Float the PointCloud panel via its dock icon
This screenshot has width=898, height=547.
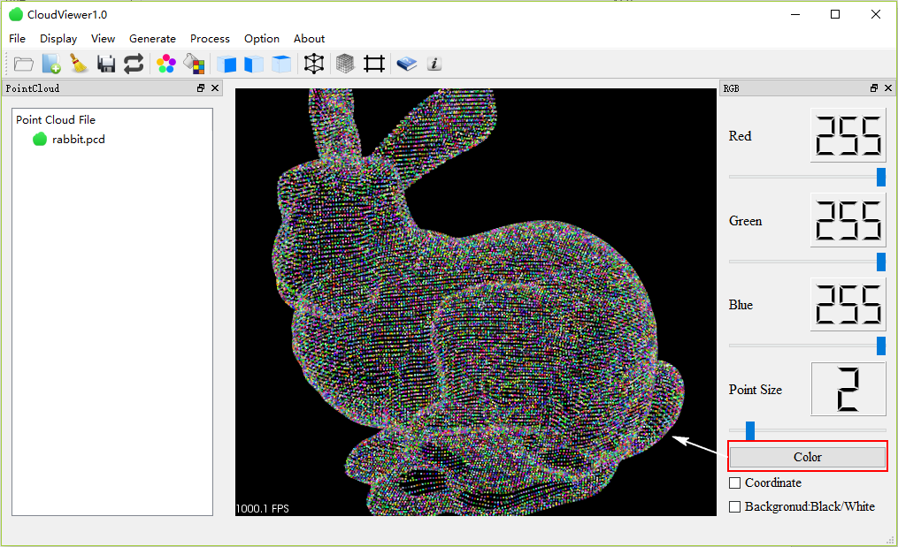click(x=202, y=87)
